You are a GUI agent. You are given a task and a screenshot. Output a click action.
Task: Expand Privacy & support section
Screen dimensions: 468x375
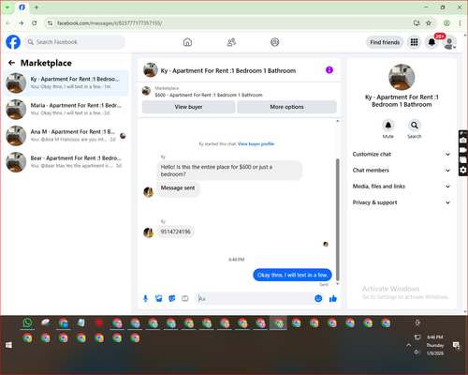402,202
